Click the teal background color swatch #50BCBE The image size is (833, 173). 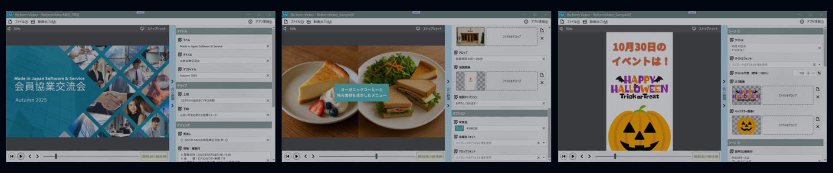[x=459, y=128]
